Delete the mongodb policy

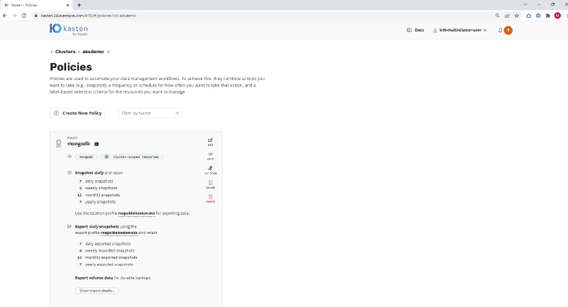click(210, 199)
